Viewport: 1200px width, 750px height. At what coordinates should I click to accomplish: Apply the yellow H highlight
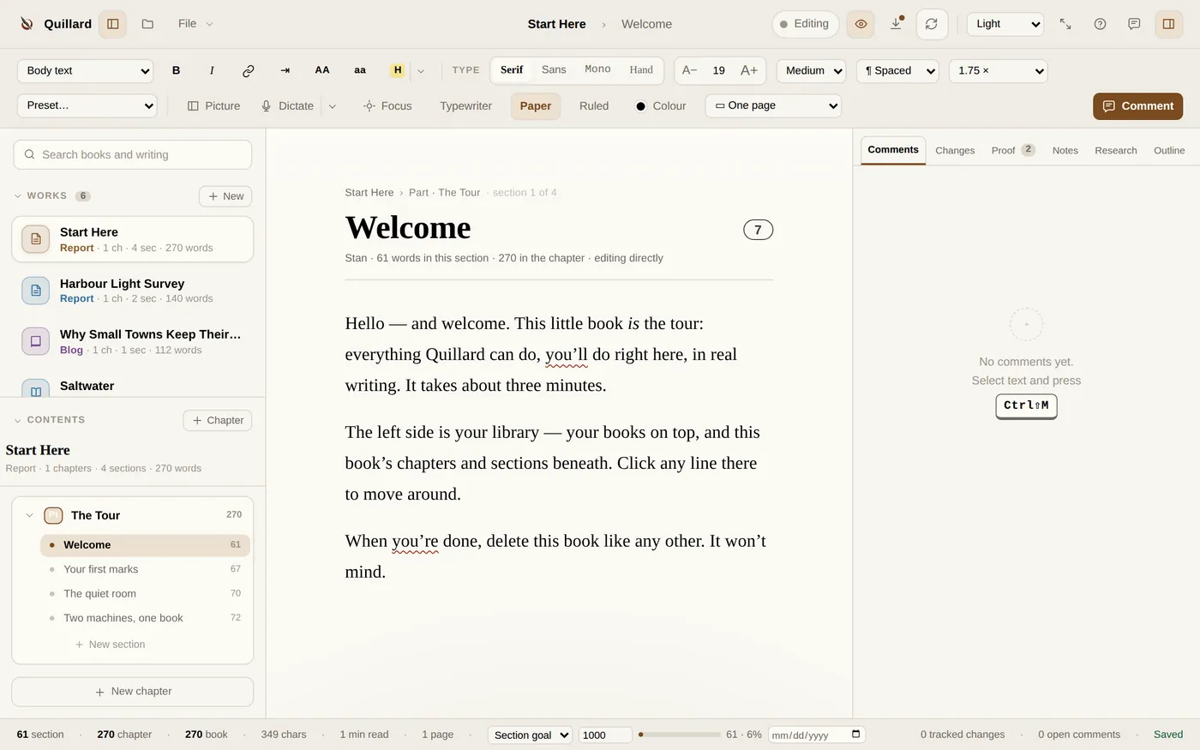pos(398,70)
